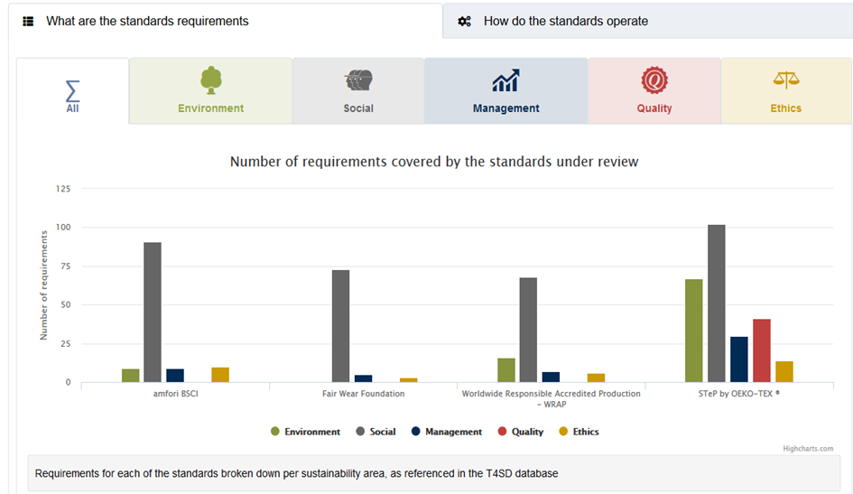
Task: Click the gears icon beside standards operate
Action: [464, 21]
